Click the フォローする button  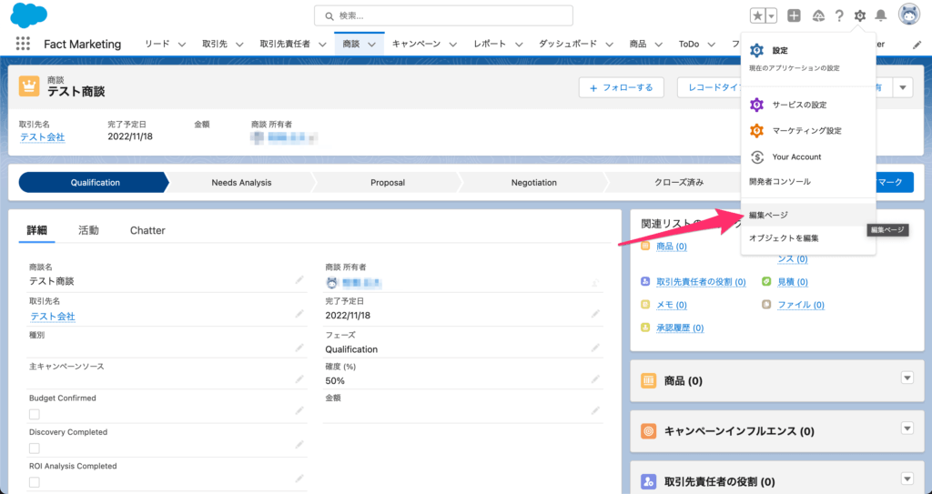click(x=621, y=87)
